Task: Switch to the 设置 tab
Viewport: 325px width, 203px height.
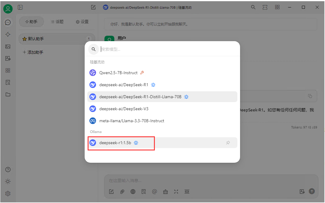Action: tap(82, 22)
